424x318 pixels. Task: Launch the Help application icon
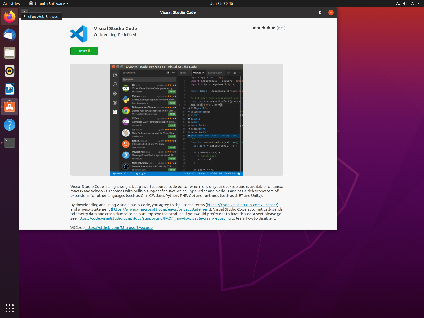point(10,125)
